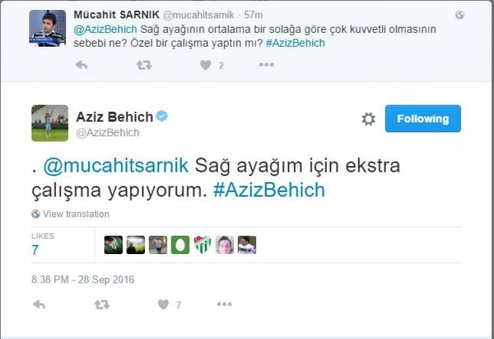
Task: Reply to Mücahit SARNIK's tweet
Action: (x=81, y=65)
